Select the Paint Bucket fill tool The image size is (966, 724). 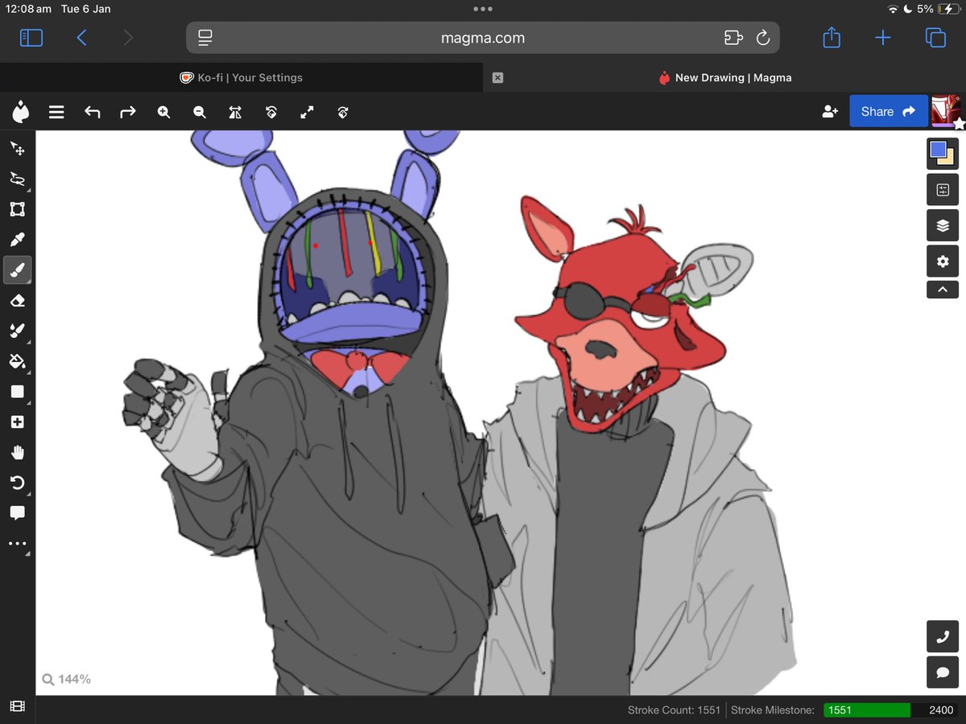(x=17, y=361)
